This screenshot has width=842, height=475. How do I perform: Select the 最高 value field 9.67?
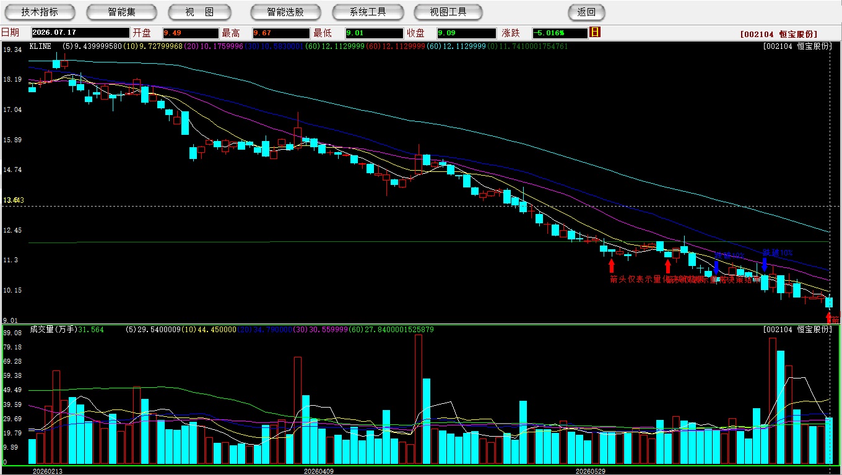[x=281, y=33]
